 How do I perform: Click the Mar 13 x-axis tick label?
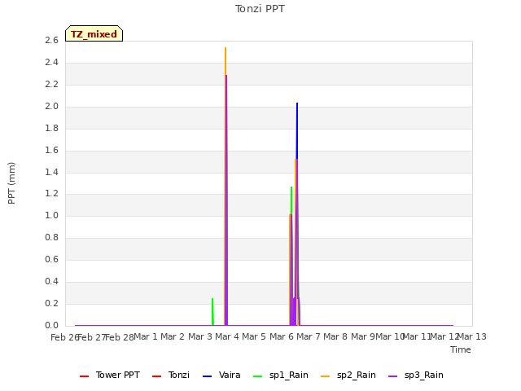472,336
